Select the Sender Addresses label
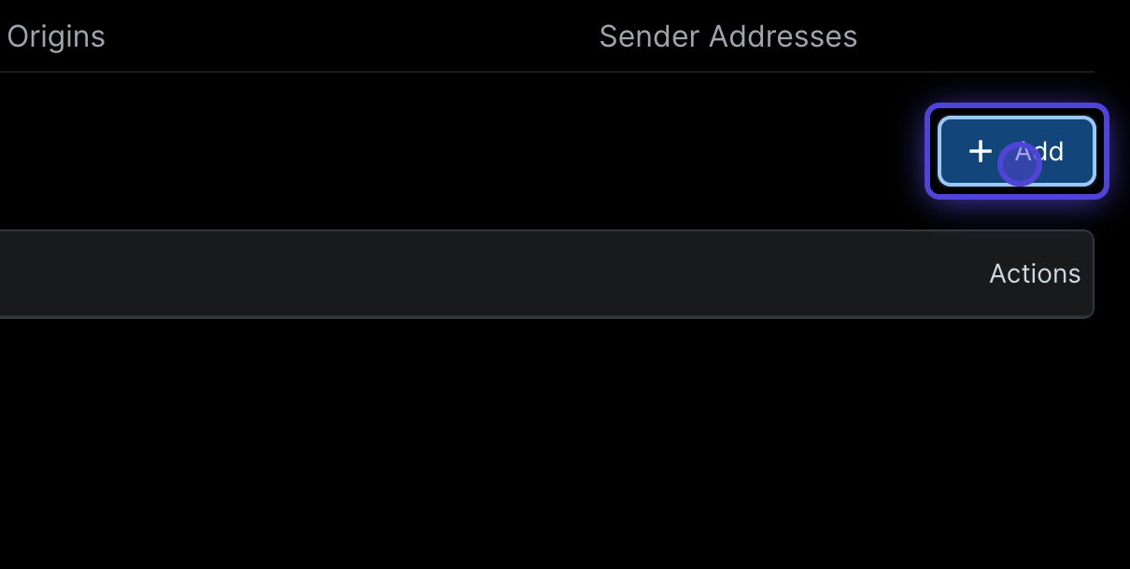This screenshot has width=1130, height=569. (727, 36)
